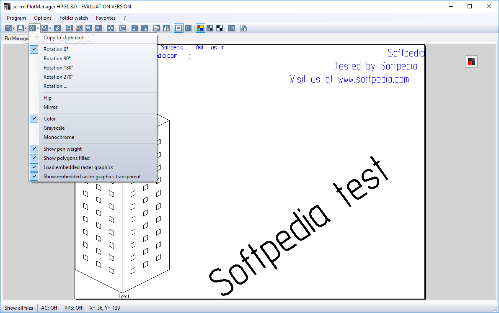Open the Favorites menu
Screen dimensions: 499x313
(106, 18)
